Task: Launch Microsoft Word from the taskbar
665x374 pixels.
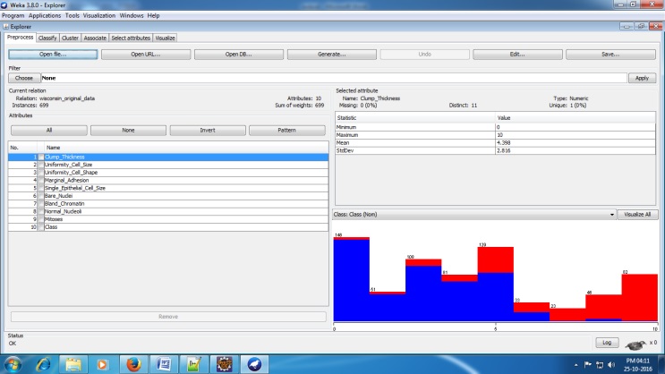Action: coord(163,364)
